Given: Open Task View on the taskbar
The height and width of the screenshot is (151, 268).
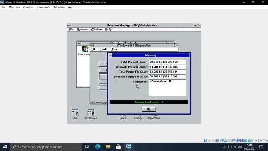Looking at the screenshot, I should 87,147.
